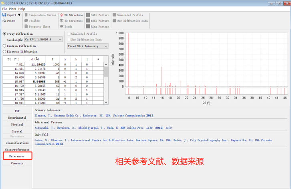This screenshot has height=189, width=291.
Task: Select Electron Diffraction radio button
Action: click(x=5, y=52)
